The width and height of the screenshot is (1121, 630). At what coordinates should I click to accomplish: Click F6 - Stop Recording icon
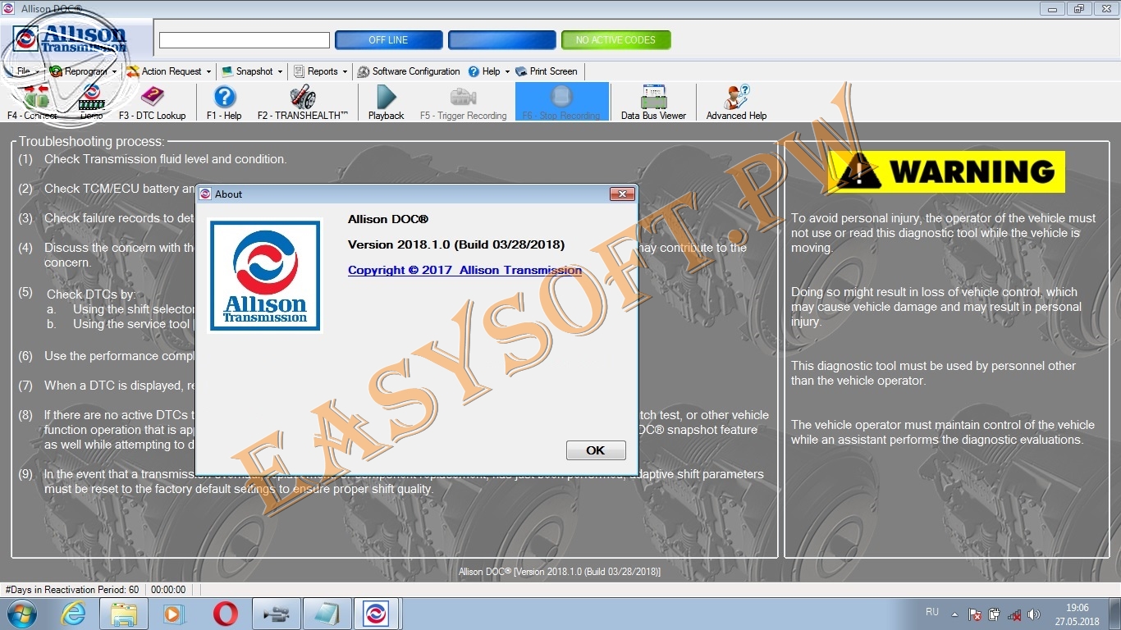561,102
